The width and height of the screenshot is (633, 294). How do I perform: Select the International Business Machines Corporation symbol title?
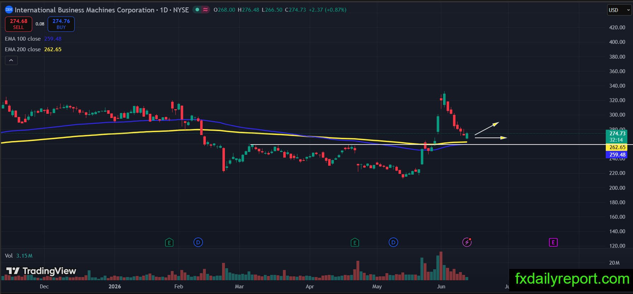85,10
